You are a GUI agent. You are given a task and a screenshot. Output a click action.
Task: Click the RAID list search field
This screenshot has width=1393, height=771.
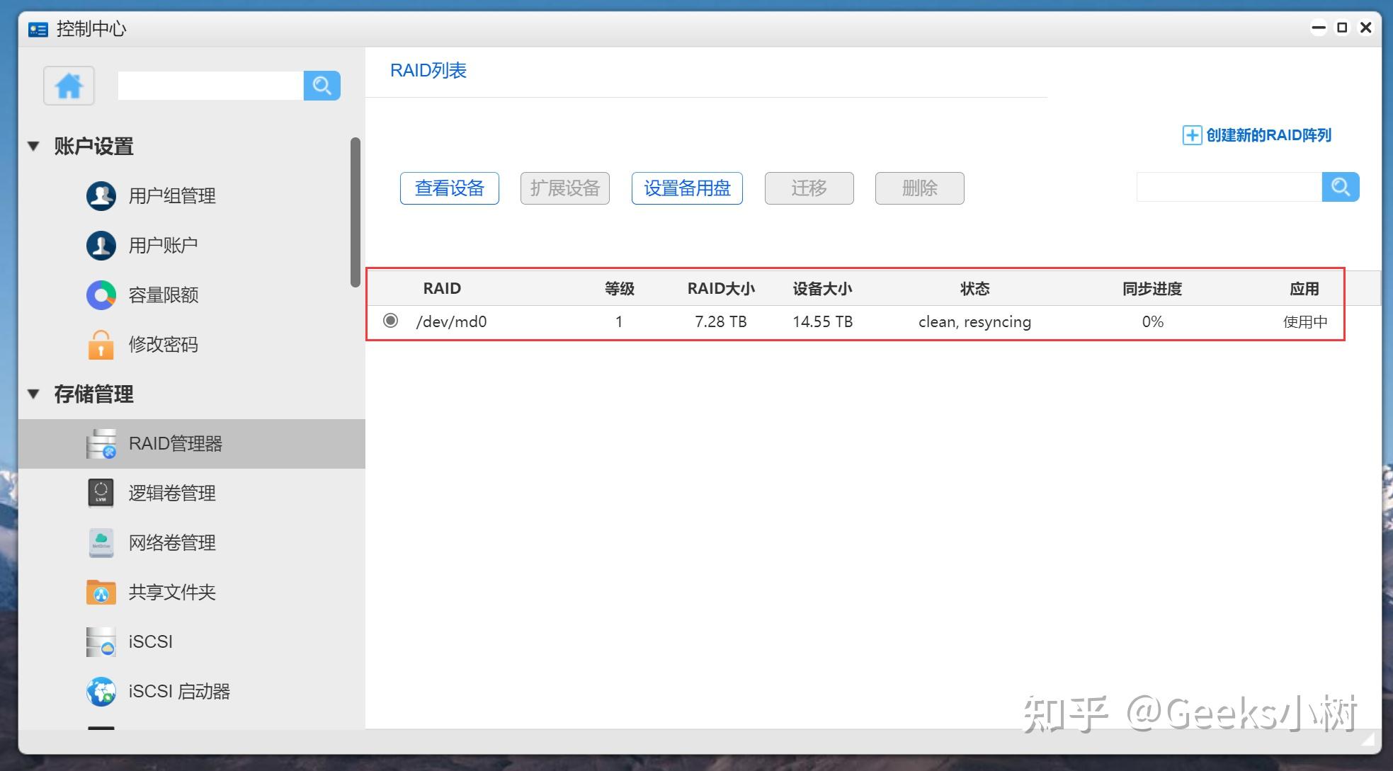[1229, 187]
